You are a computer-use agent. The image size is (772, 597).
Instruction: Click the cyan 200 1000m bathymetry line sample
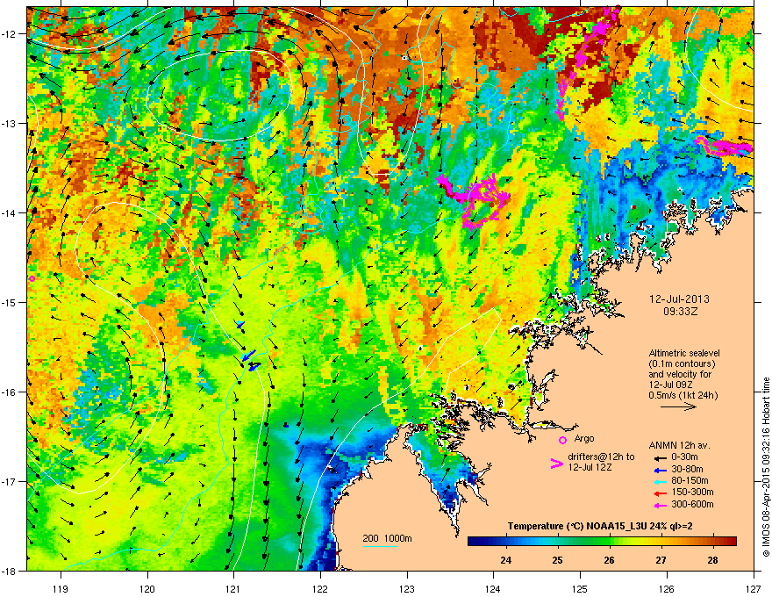(381, 546)
